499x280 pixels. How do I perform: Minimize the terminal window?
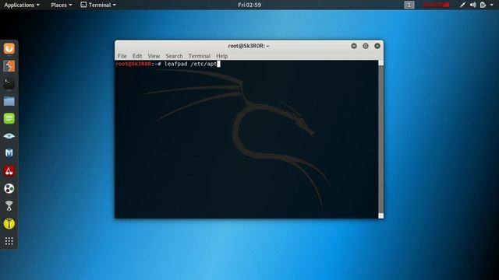(354, 46)
